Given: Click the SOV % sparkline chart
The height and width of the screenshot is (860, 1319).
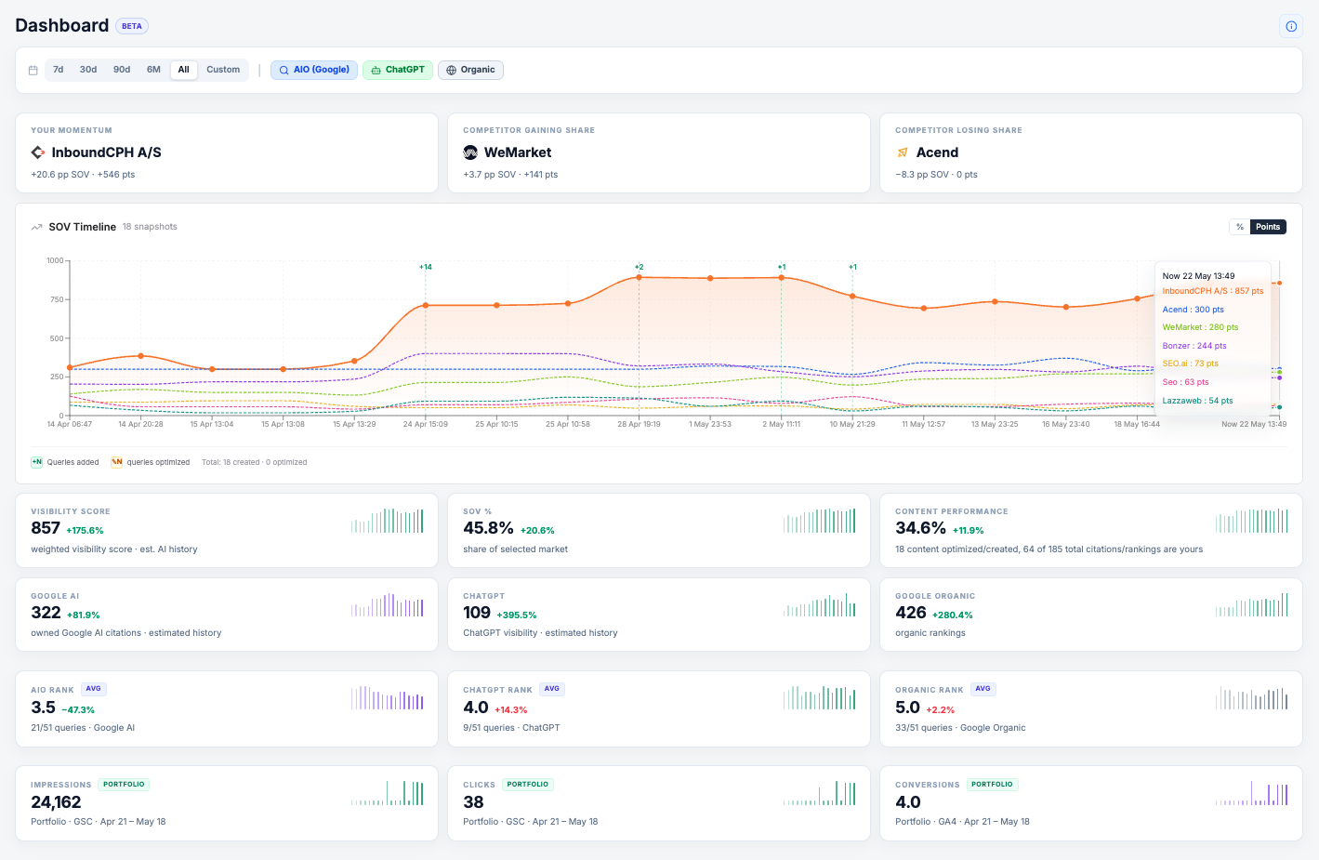Looking at the screenshot, I should (x=820, y=521).
